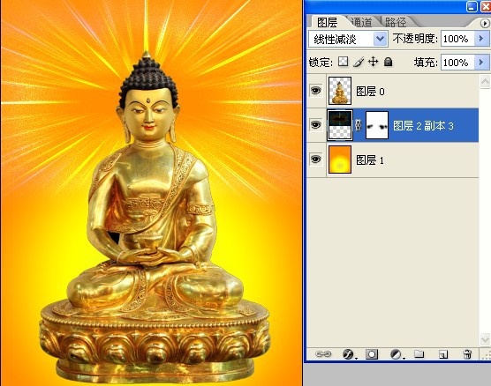Open the layers panel flyout menu arrow
This screenshot has width=491, height=386.
(484, 23)
